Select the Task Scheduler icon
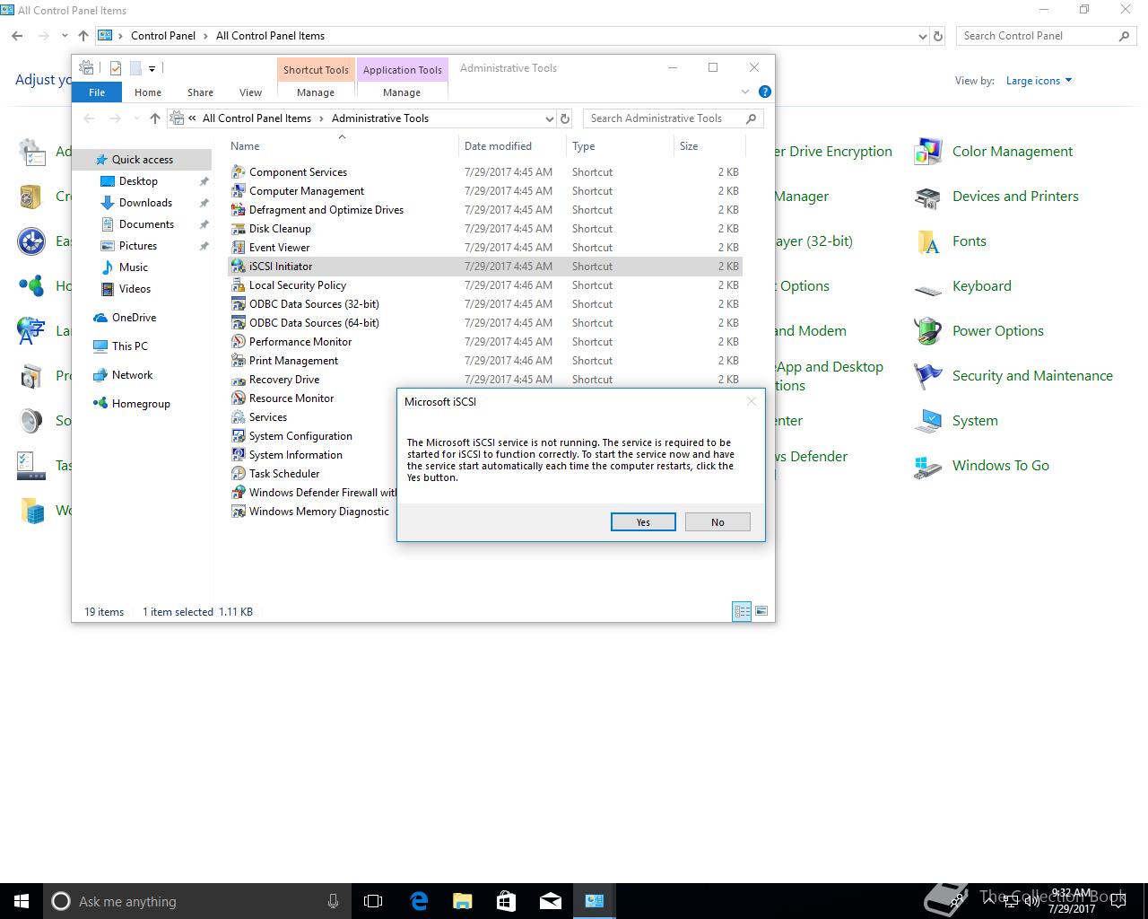 pyautogui.click(x=238, y=473)
